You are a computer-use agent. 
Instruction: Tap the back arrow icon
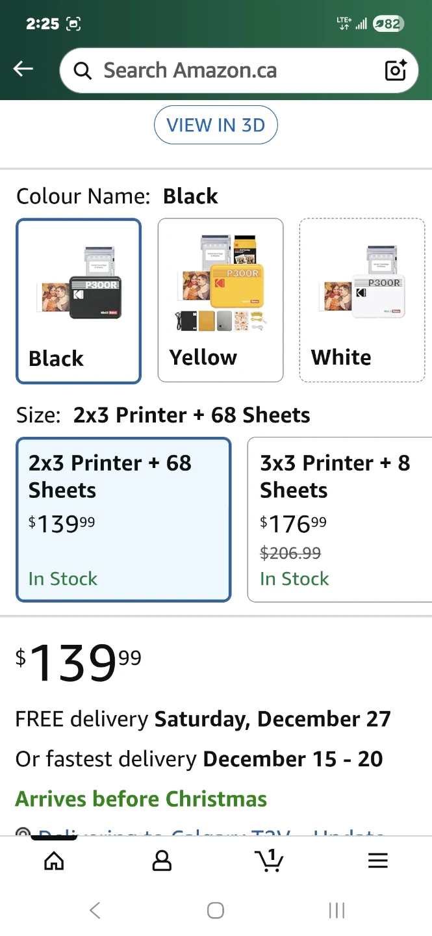(x=23, y=69)
